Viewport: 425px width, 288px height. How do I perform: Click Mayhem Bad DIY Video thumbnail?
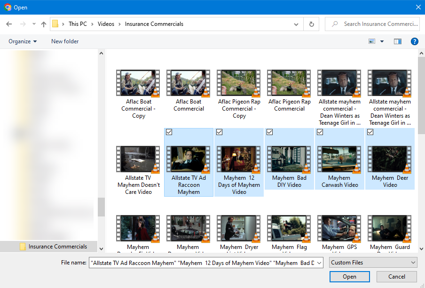coord(289,159)
